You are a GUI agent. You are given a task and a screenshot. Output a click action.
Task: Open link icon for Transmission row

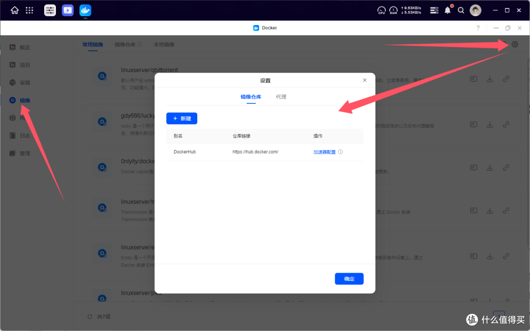506,210
